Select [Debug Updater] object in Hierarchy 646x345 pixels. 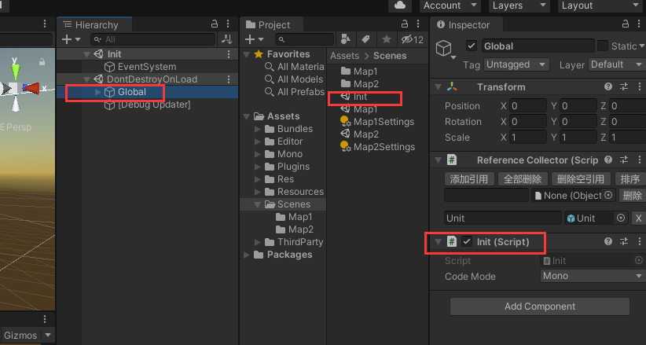148,105
